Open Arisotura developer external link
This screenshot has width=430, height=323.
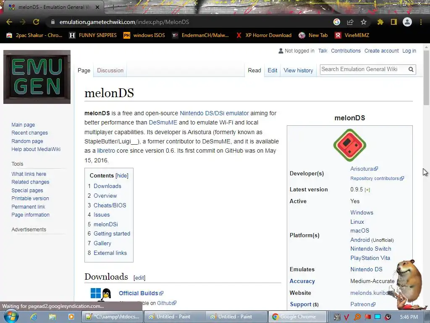click(x=364, y=169)
